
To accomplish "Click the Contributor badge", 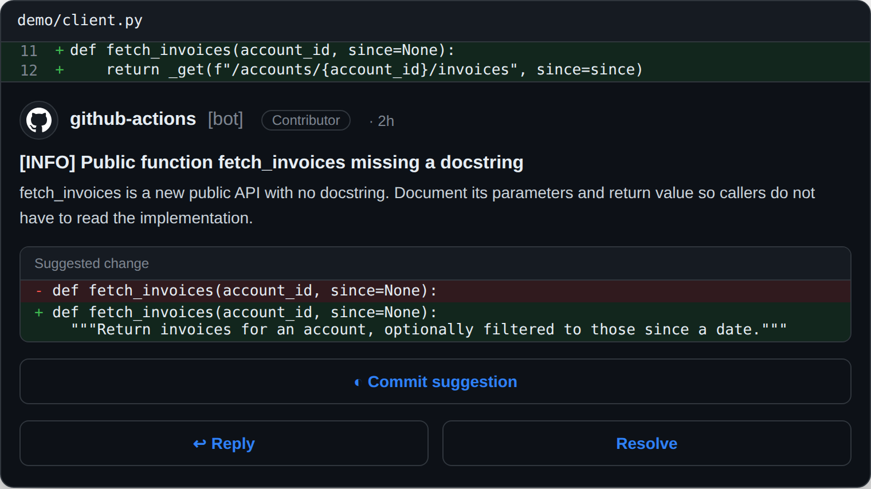I will (306, 120).
